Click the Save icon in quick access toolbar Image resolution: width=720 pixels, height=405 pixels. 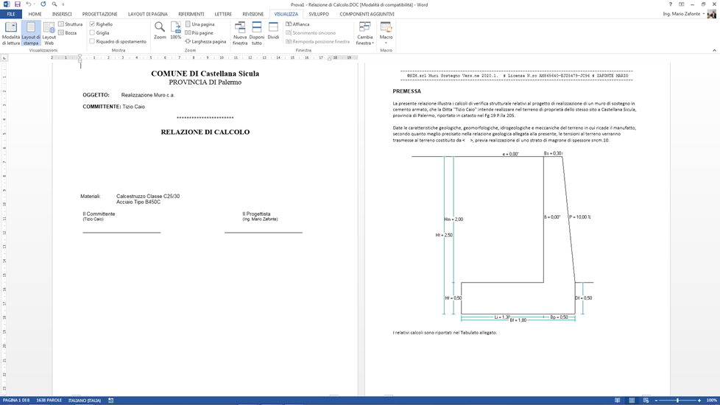18,4
